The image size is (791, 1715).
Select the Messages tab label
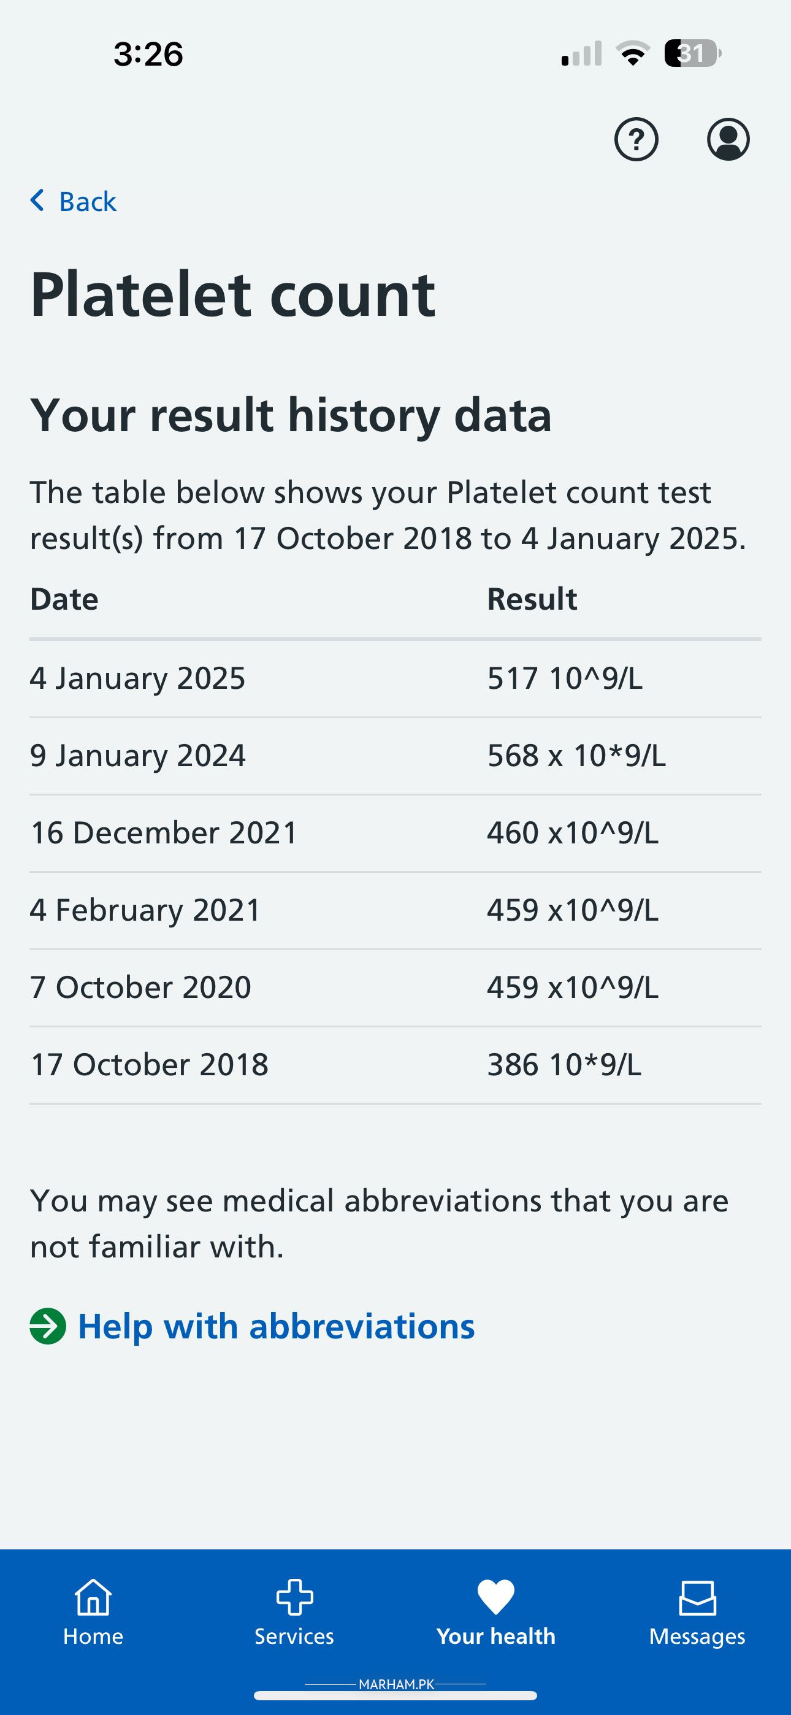click(x=697, y=1636)
